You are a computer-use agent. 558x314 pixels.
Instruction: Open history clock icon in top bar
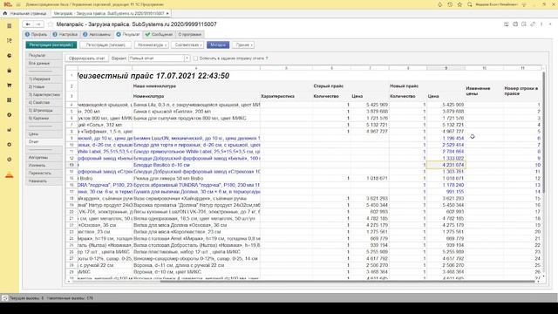point(450,4)
